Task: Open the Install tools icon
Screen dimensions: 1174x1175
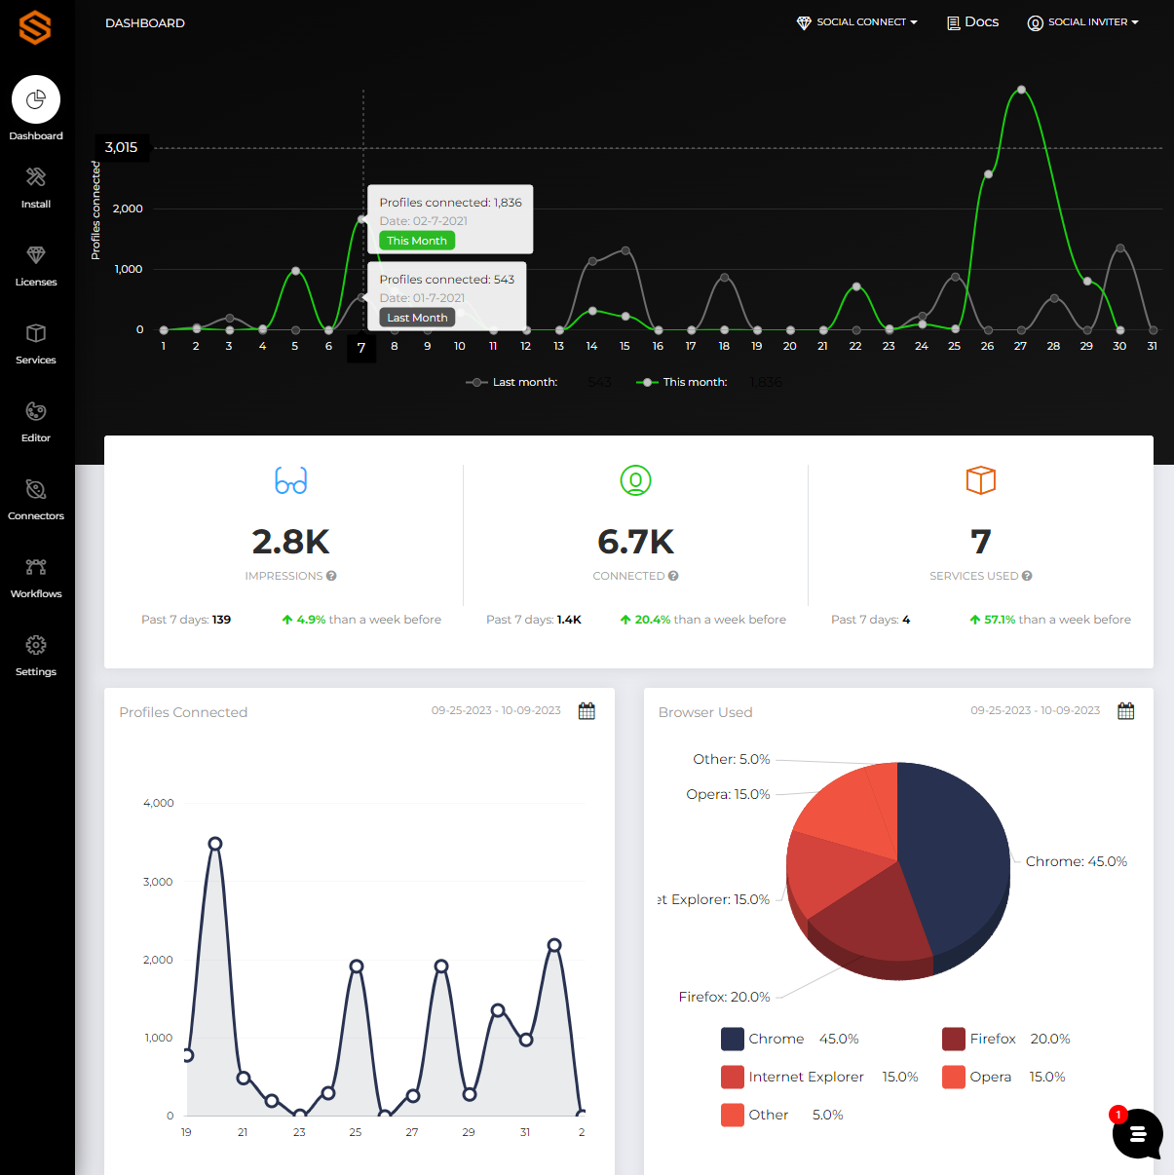Action: 36,177
